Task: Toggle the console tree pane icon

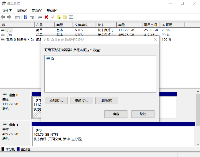Action: (x=17, y=17)
